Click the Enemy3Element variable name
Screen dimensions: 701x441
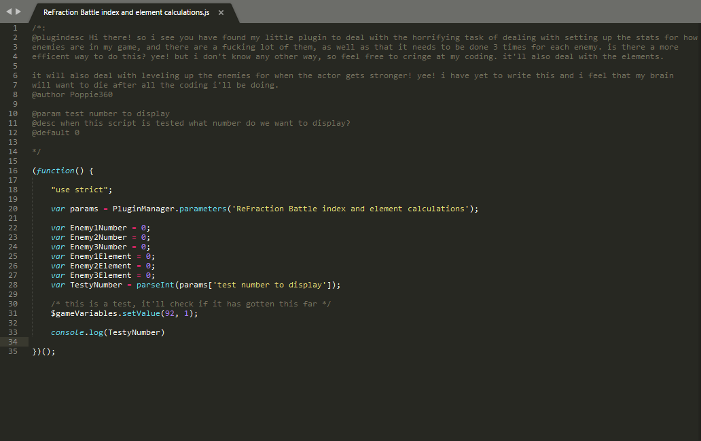[x=101, y=275]
